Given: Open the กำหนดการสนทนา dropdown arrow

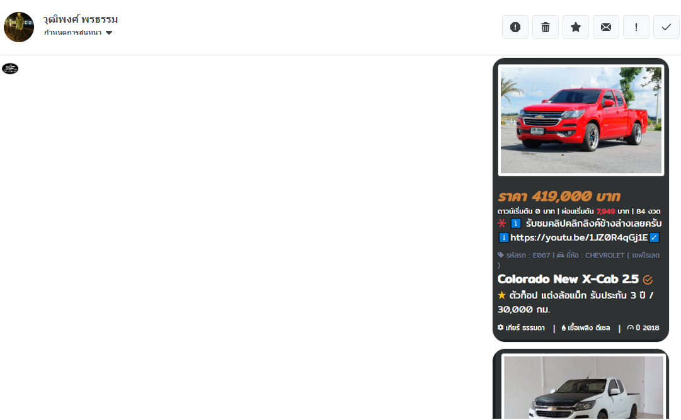Looking at the screenshot, I should 109,33.
